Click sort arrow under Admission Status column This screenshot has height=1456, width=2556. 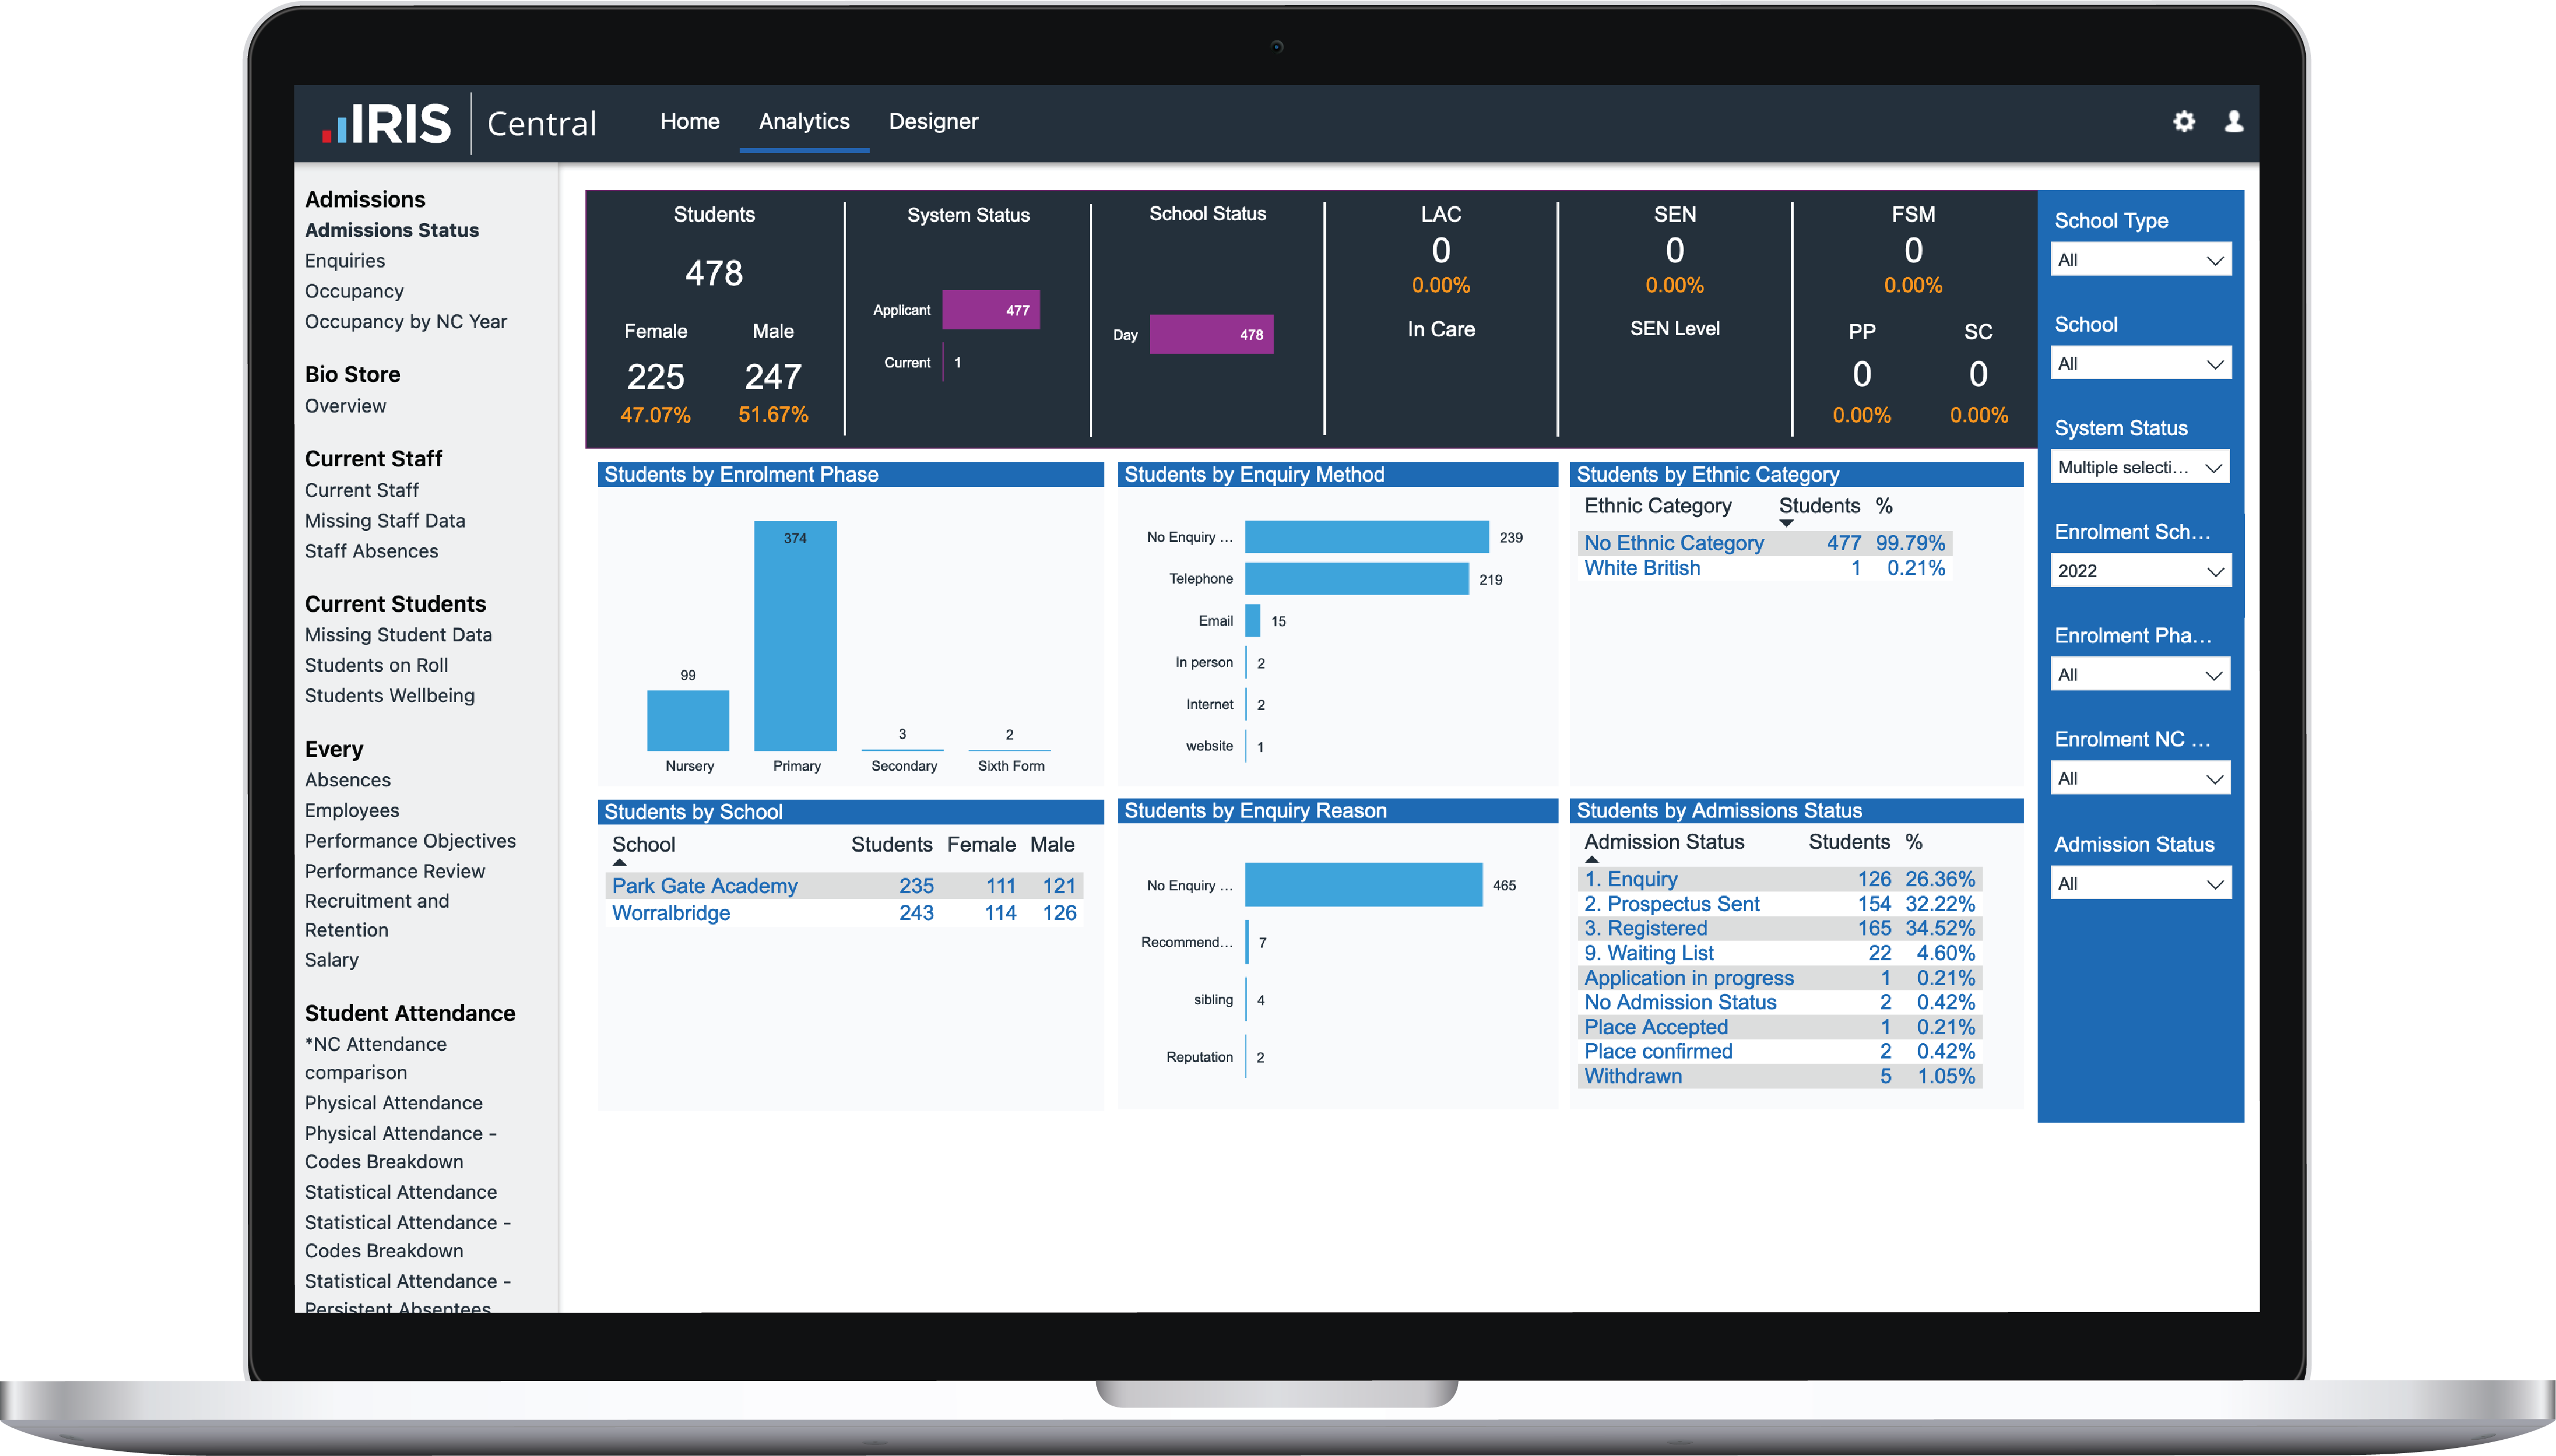click(x=1592, y=859)
